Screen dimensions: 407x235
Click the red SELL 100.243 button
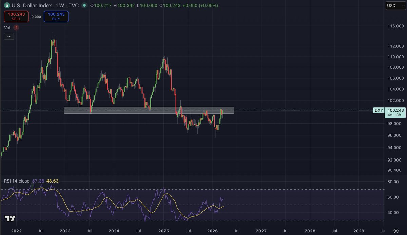[x=16, y=16]
